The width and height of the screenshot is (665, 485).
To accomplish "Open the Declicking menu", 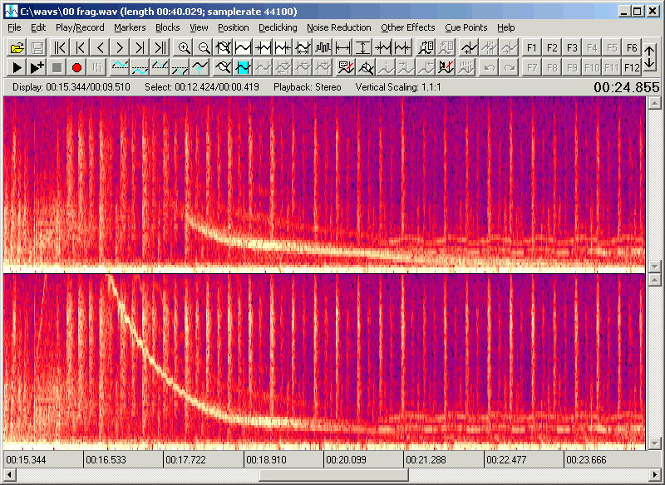I will pos(277,27).
